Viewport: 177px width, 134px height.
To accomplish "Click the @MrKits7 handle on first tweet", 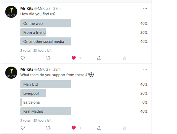I will coord(42,8).
